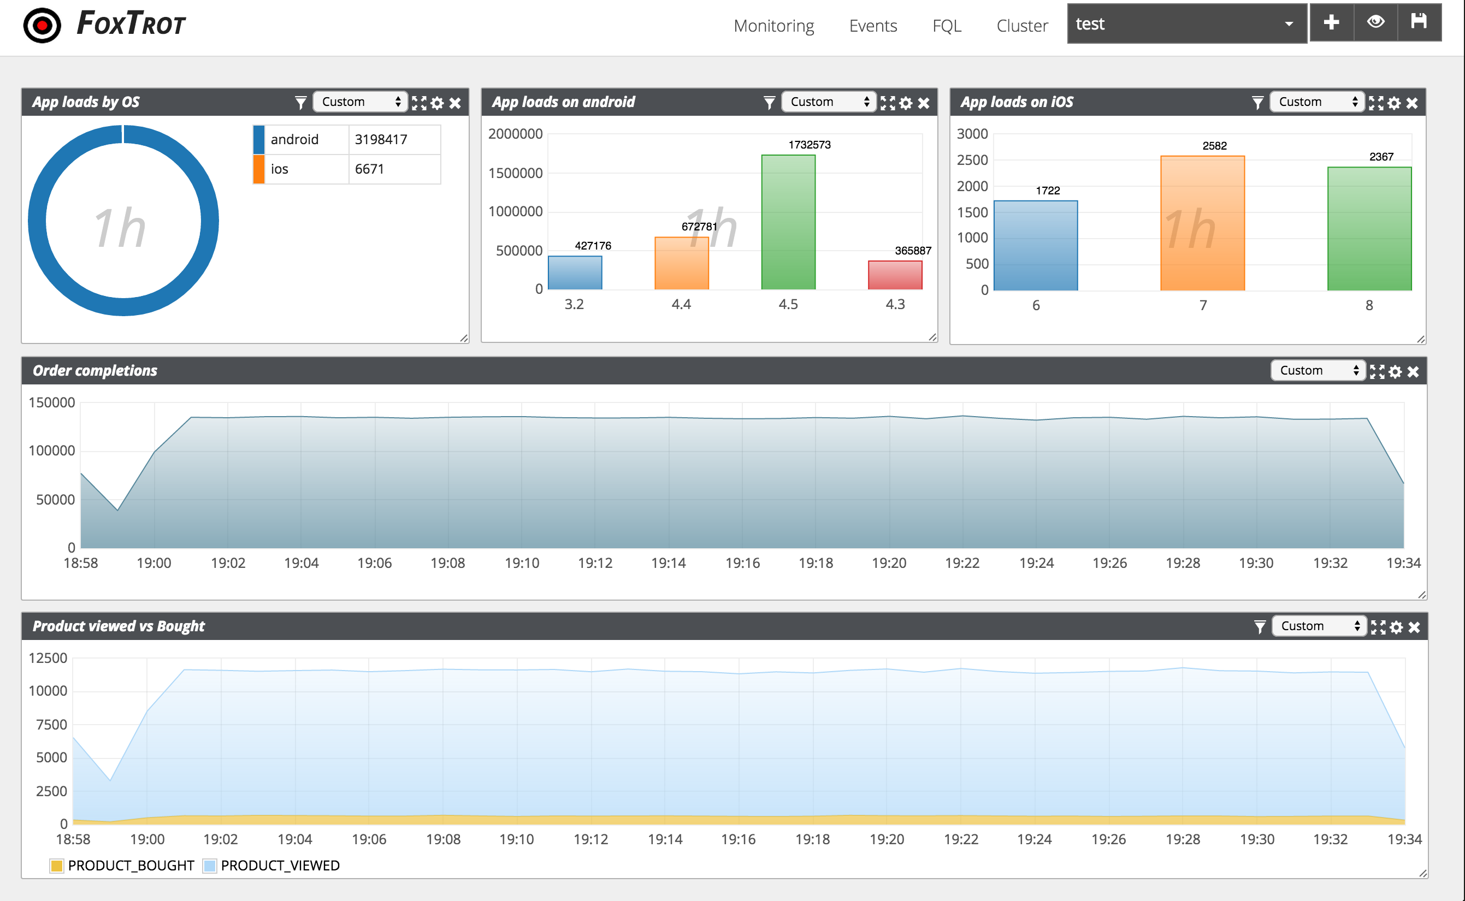1465x901 pixels.
Task: Select the ios legend row
Action: pos(347,169)
